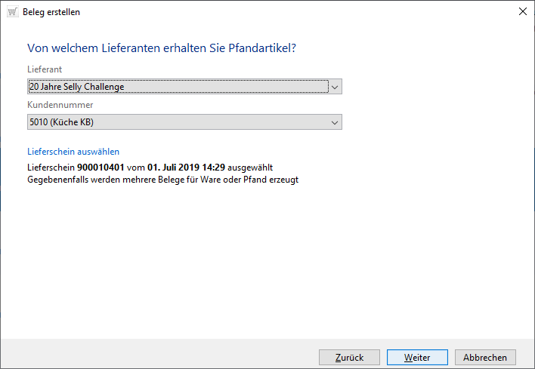535x369 pixels.
Task: Click the 'Von welchem Lieferanten' heading
Action: [x=161, y=48]
